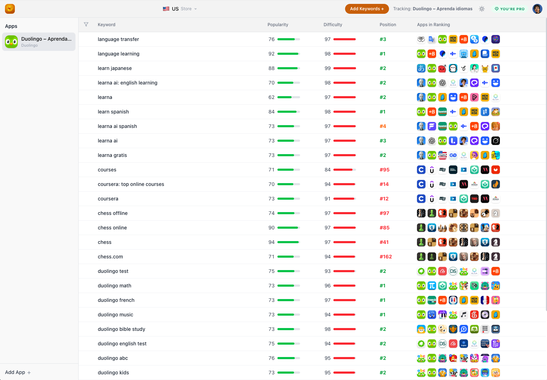547x380 pixels.
Task: Toggle light/dark theme with the sun icon
Action: tap(482, 8)
